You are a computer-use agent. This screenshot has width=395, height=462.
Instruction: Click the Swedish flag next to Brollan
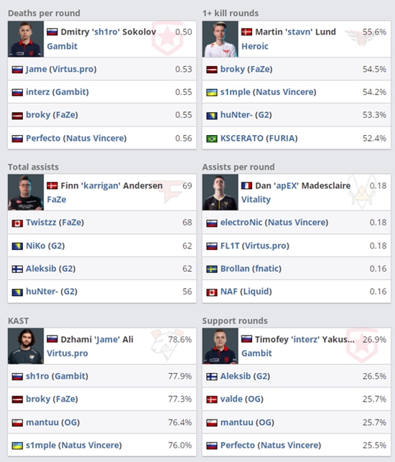pos(211,269)
